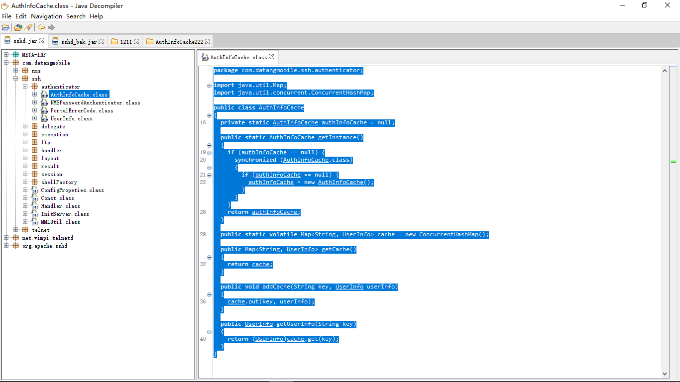Switch to the 1211 tab
This screenshot has width=680, height=382.
coord(126,42)
